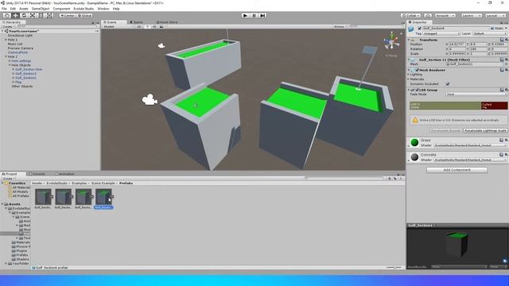Select the Move tool in the toolbar
This screenshot has height=286, width=509.
click(x=15, y=16)
